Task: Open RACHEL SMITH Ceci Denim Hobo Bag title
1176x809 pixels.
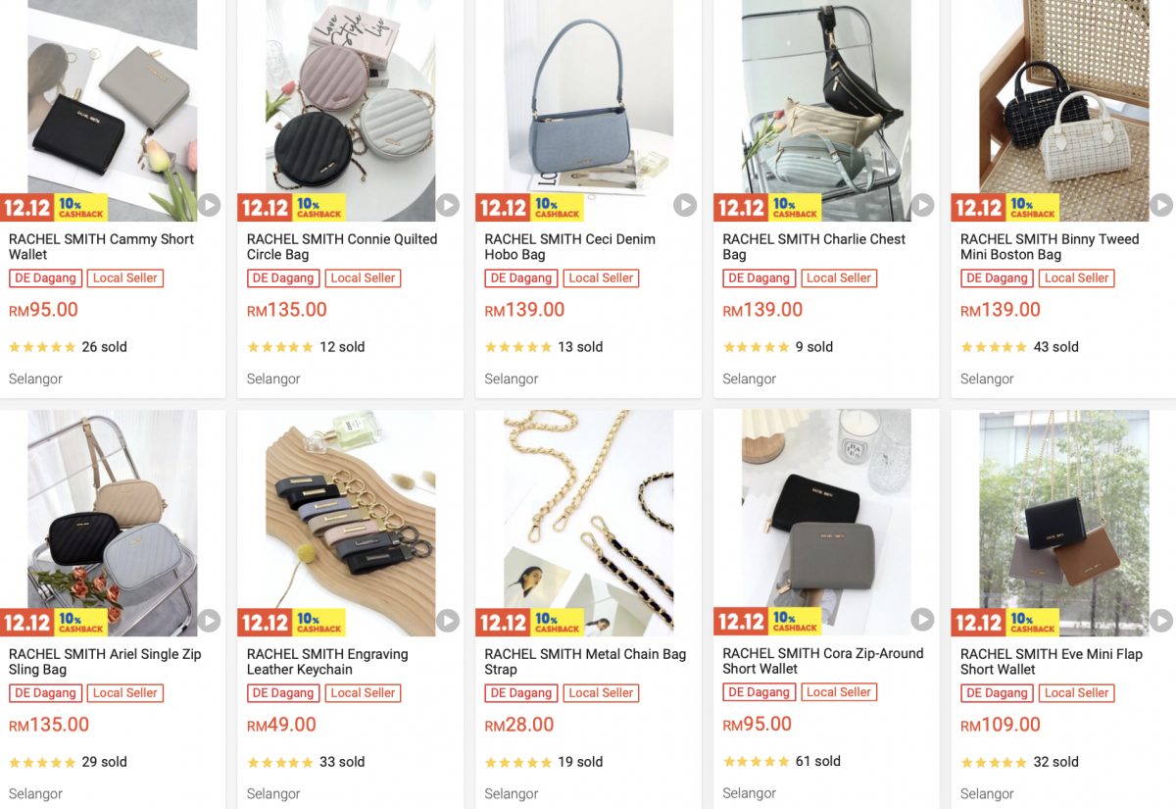Action: [x=570, y=247]
